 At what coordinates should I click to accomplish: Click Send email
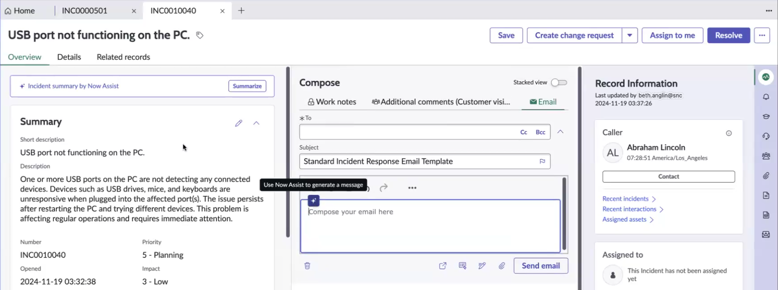click(x=540, y=266)
